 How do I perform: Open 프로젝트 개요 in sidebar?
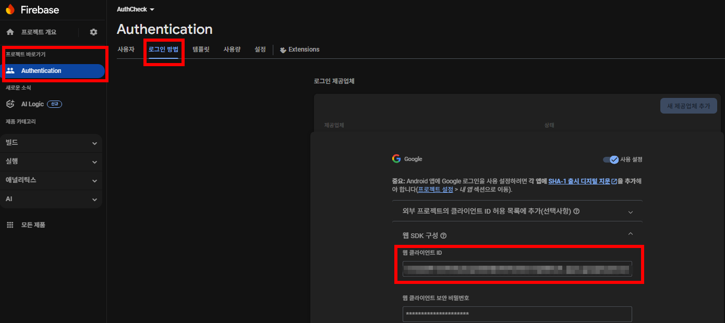pos(39,32)
